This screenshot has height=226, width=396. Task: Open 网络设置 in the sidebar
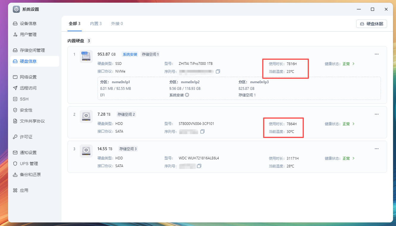pyautogui.click(x=35, y=77)
